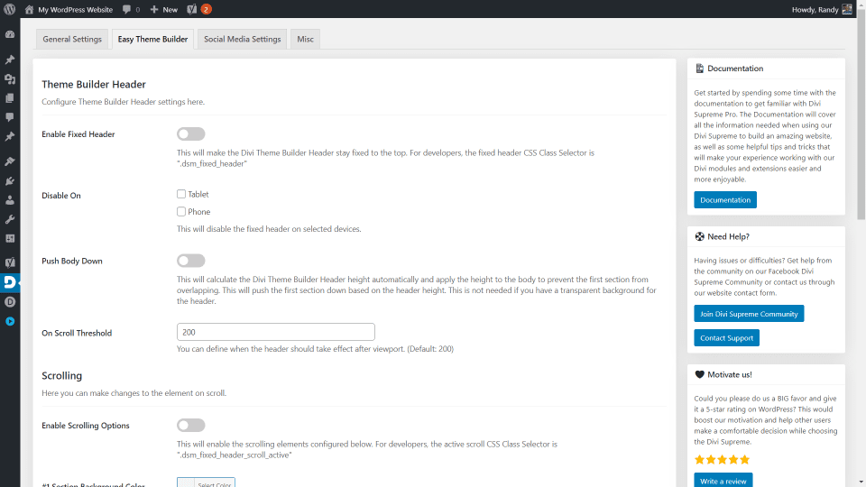The width and height of the screenshot is (866, 487).
Task: Toggle Enable Scrolling Options on
Action: (x=190, y=425)
